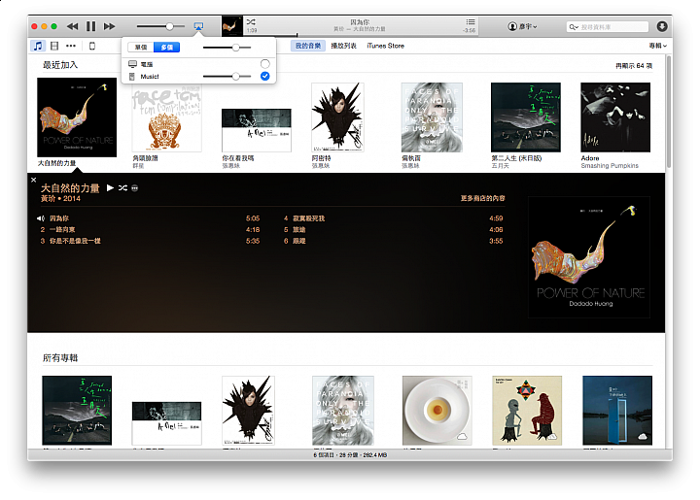Open the 我的音樂 tab
The image size is (700, 500).
click(x=308, y=46)
